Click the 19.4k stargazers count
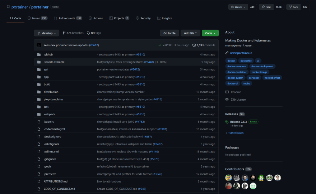 tap(279, 7)
